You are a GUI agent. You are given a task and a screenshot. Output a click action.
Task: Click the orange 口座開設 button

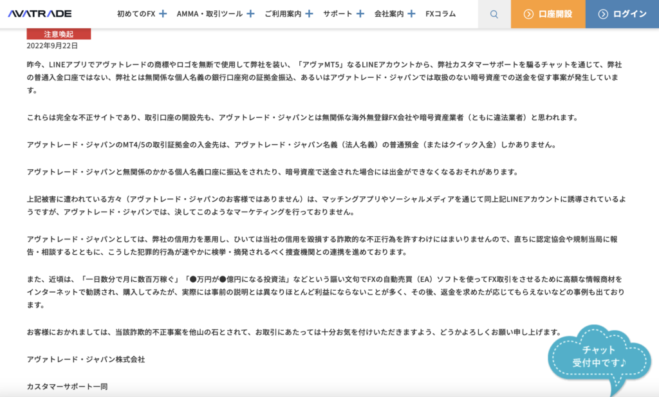tap(548, 13)
